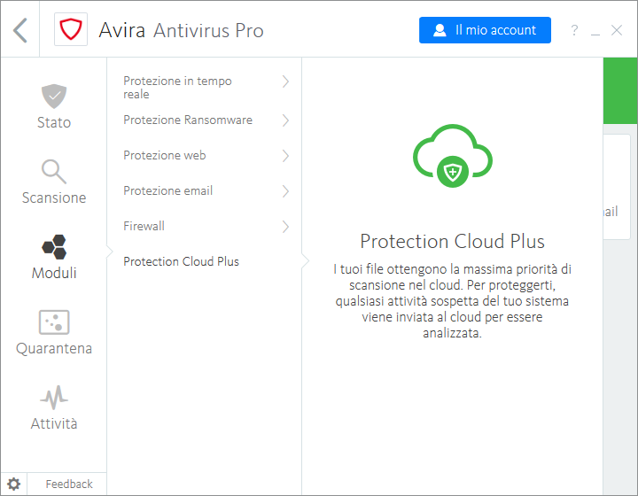The width and height of the screenshot is (638, 496).
Task: Select the Attività pulse icon
Action: pos(54,397)
